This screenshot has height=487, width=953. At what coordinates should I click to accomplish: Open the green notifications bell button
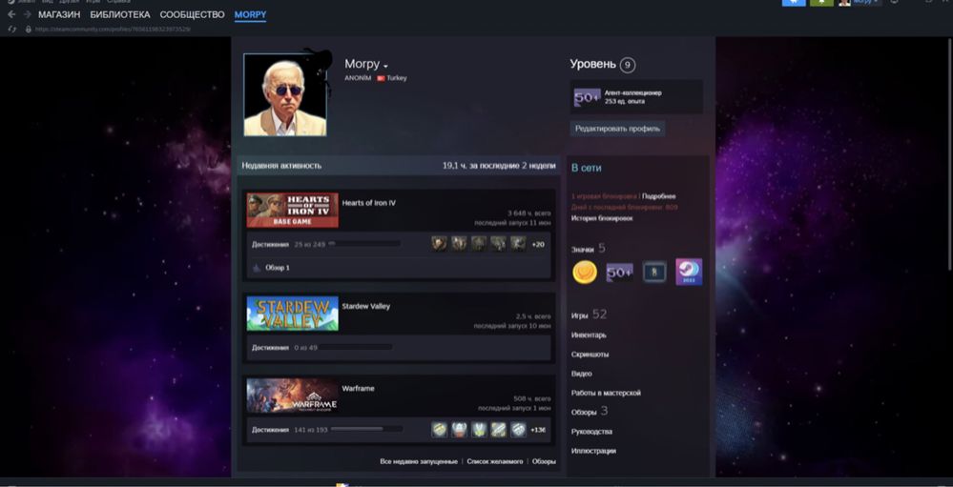(x=821, y=3)
